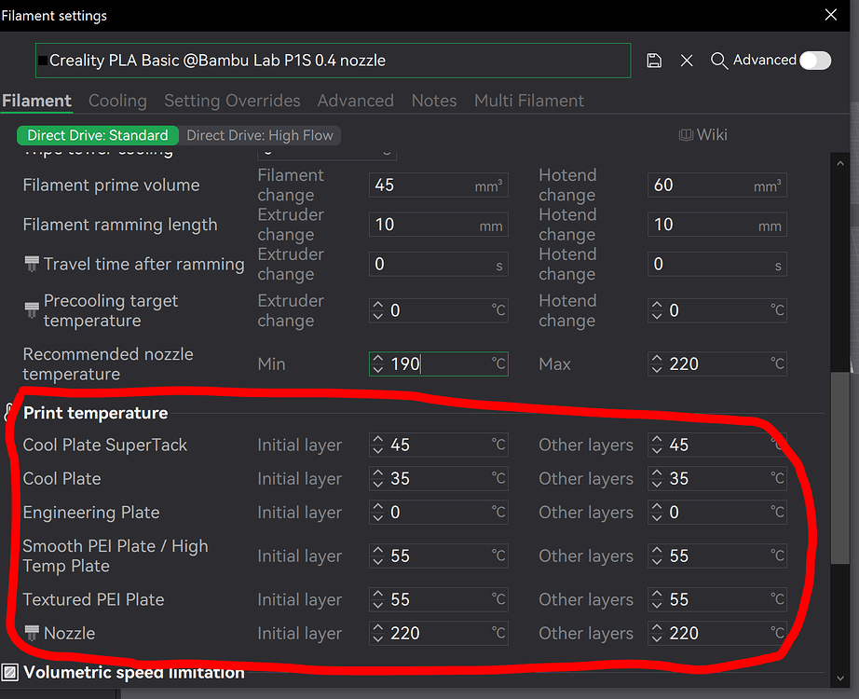
Task: Adjust Precooling temperature hotend change stepper
Action: pos(656,310)
